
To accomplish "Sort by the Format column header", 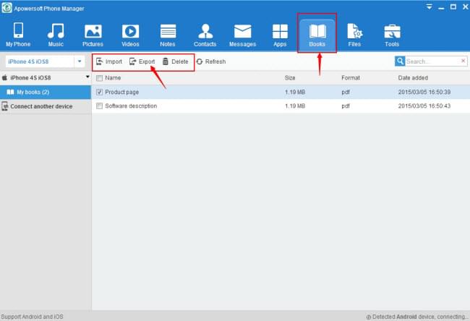I will coord(351,78).
